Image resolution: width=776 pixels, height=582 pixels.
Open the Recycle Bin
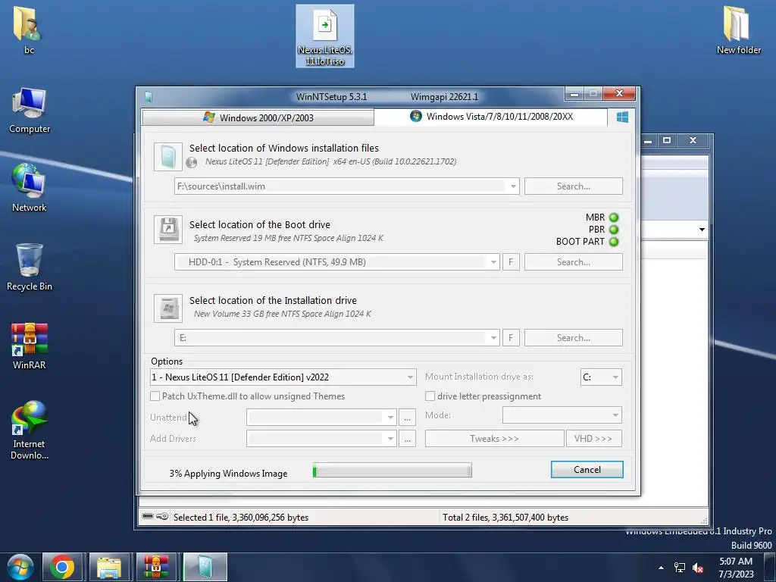pyautogui.click(x=30, y=268)
